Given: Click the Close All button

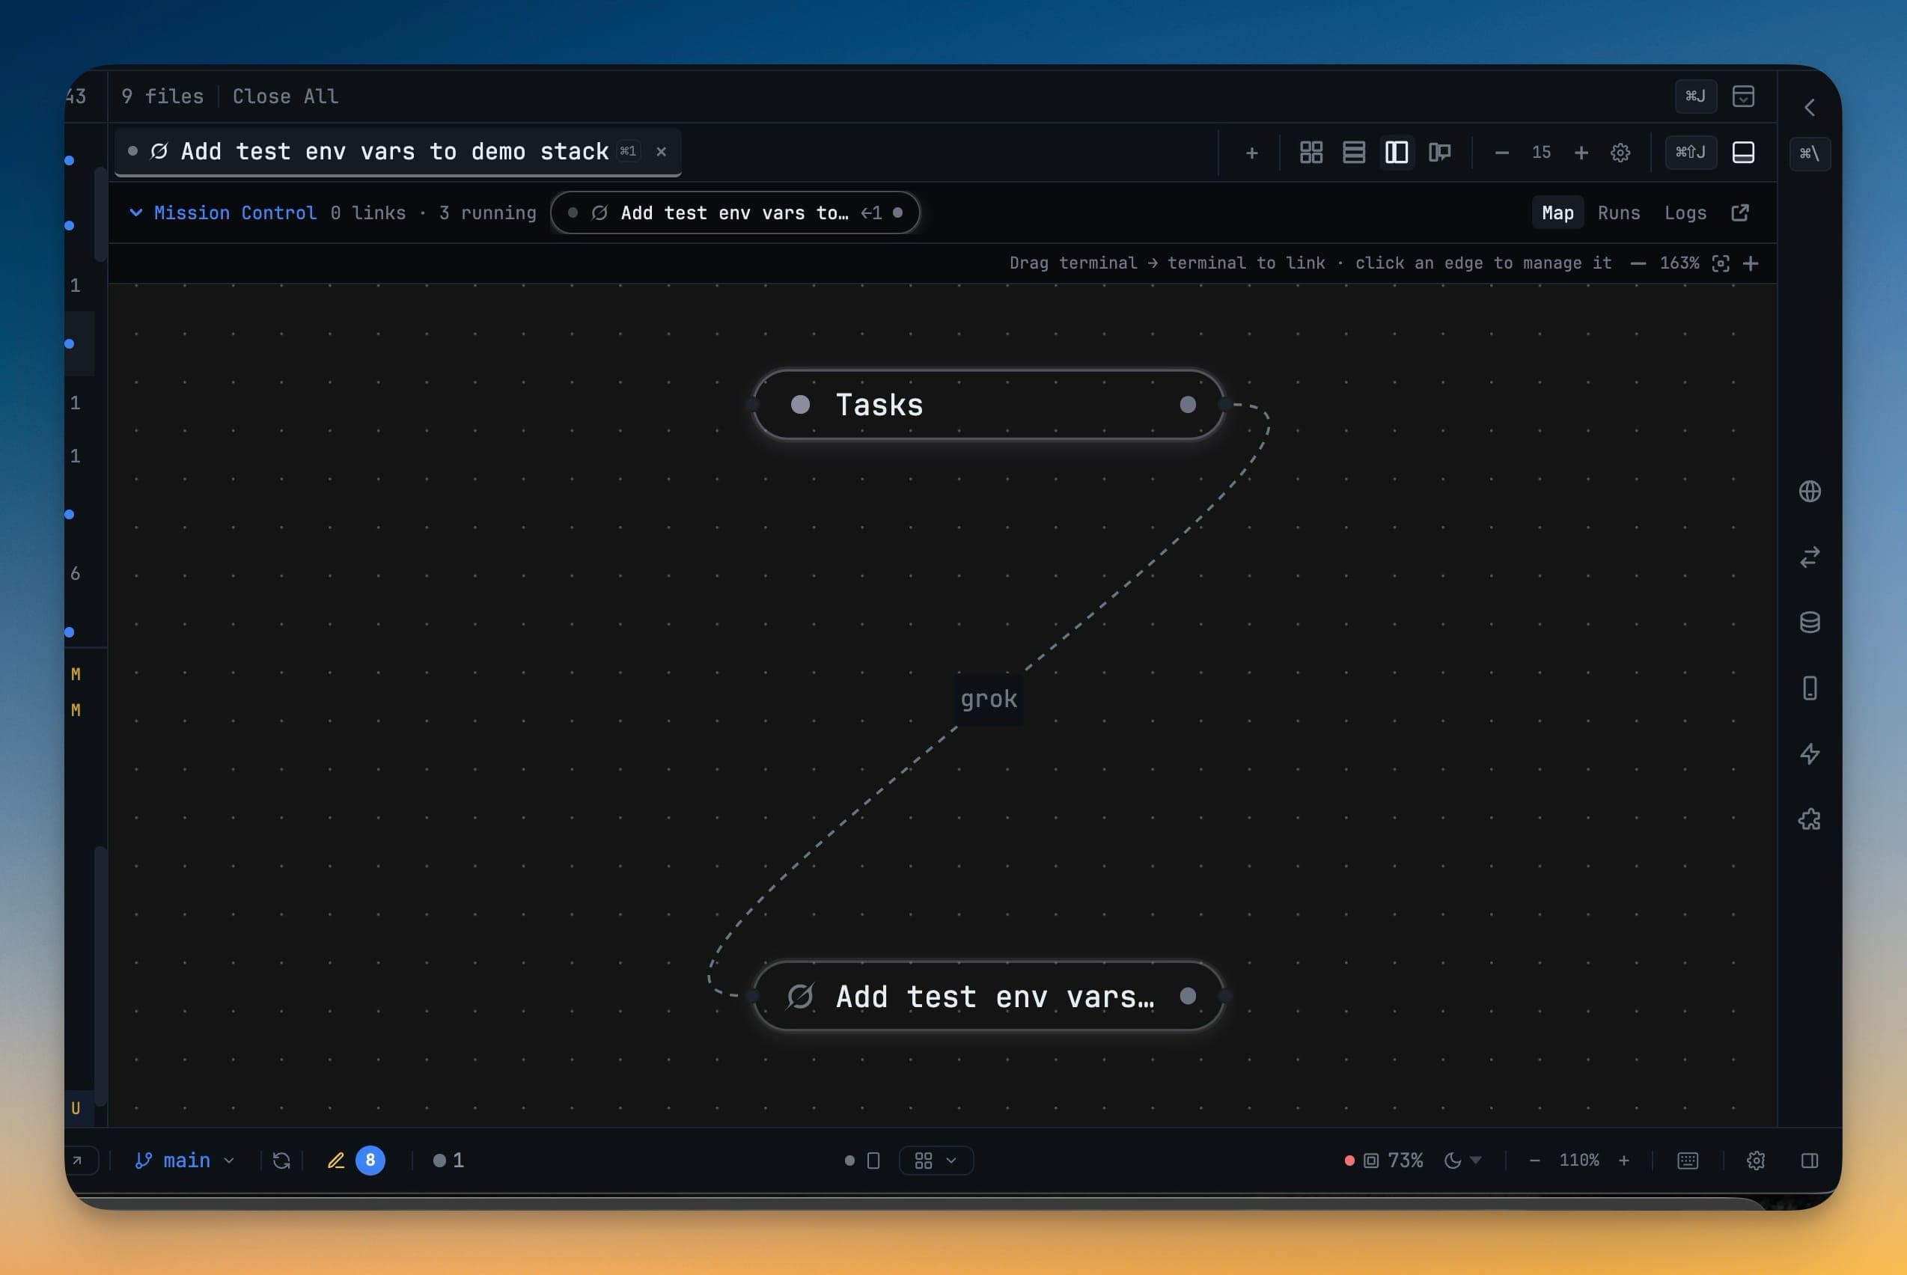Looking at the screenshot, I should (x=285, y=97).
